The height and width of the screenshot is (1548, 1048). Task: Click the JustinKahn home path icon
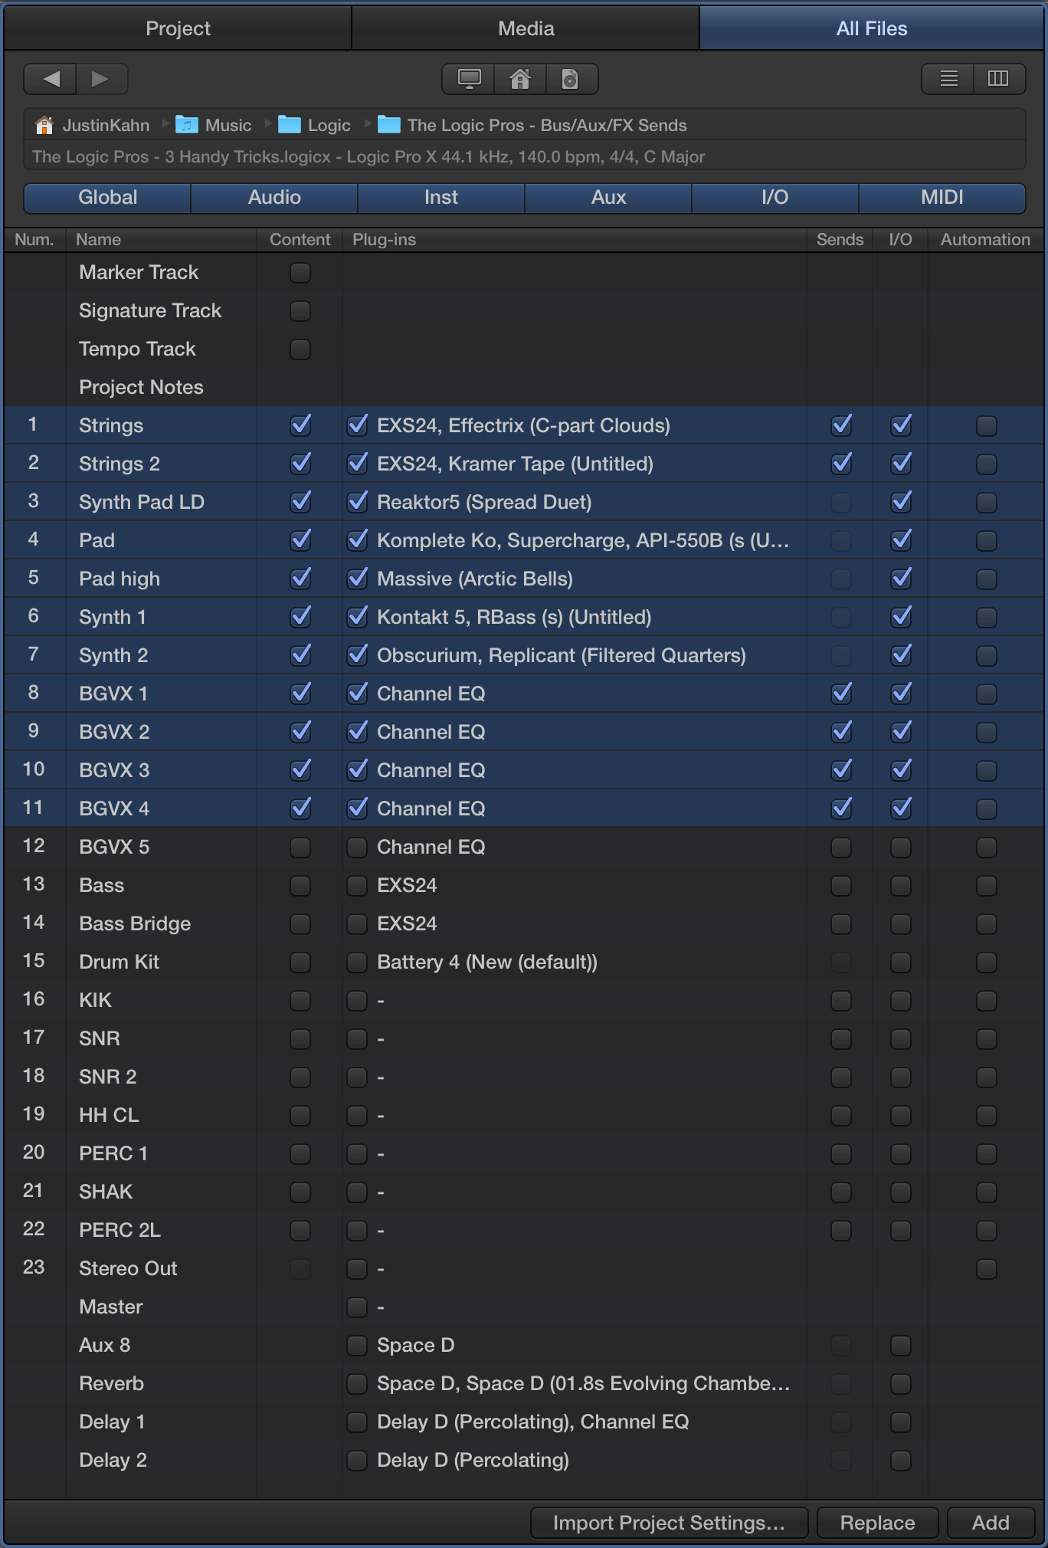[x=44, y=125]
